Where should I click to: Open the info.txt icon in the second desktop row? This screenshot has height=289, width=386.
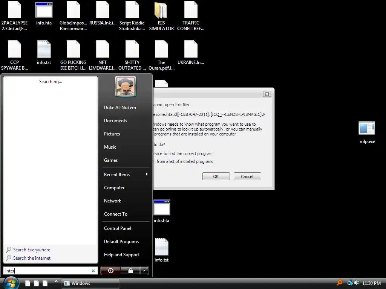tap(44, 53)
